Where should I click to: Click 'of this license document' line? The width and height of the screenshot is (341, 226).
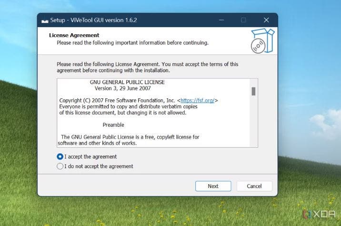tap(123, 113)
